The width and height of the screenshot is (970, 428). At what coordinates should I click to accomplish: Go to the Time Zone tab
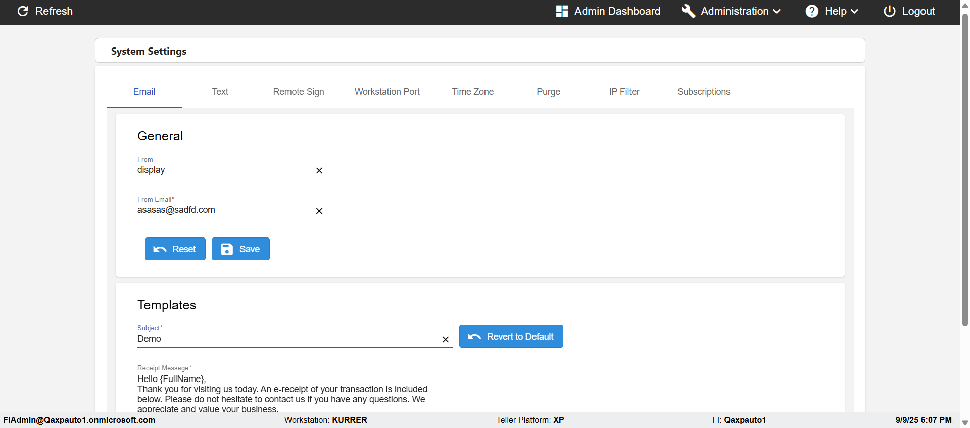click(x=473, y=92)
